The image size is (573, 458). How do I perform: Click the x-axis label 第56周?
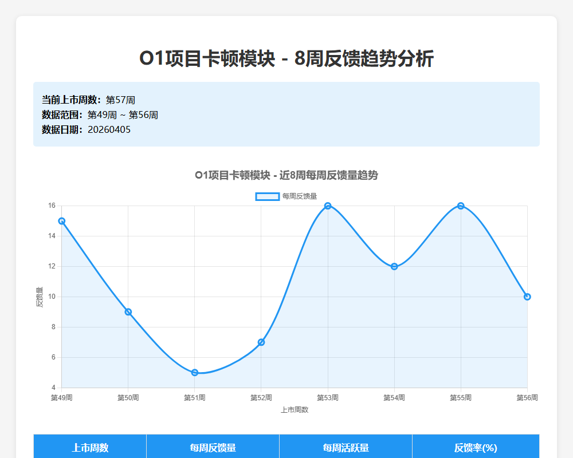pyautogui.click(x=527, y=398)
